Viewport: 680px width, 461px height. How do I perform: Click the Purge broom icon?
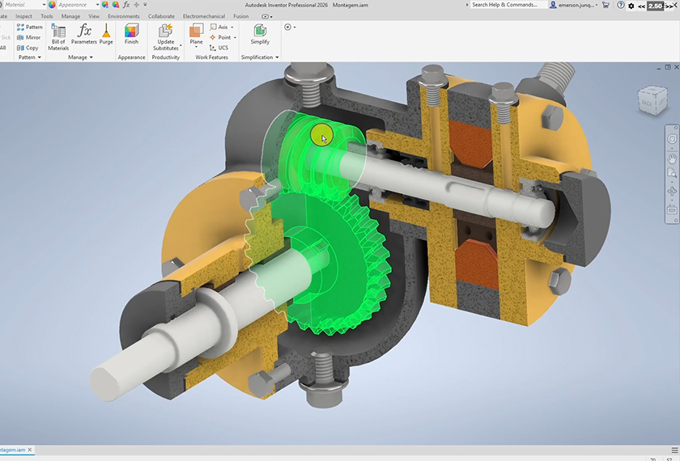coord(106,34)
